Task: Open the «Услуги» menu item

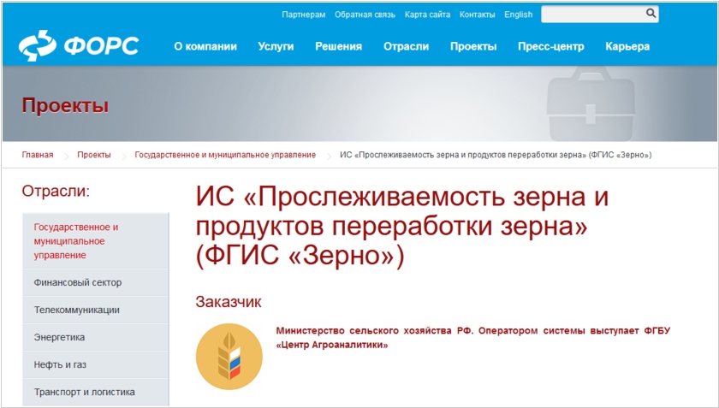Action: pos(276,47)
